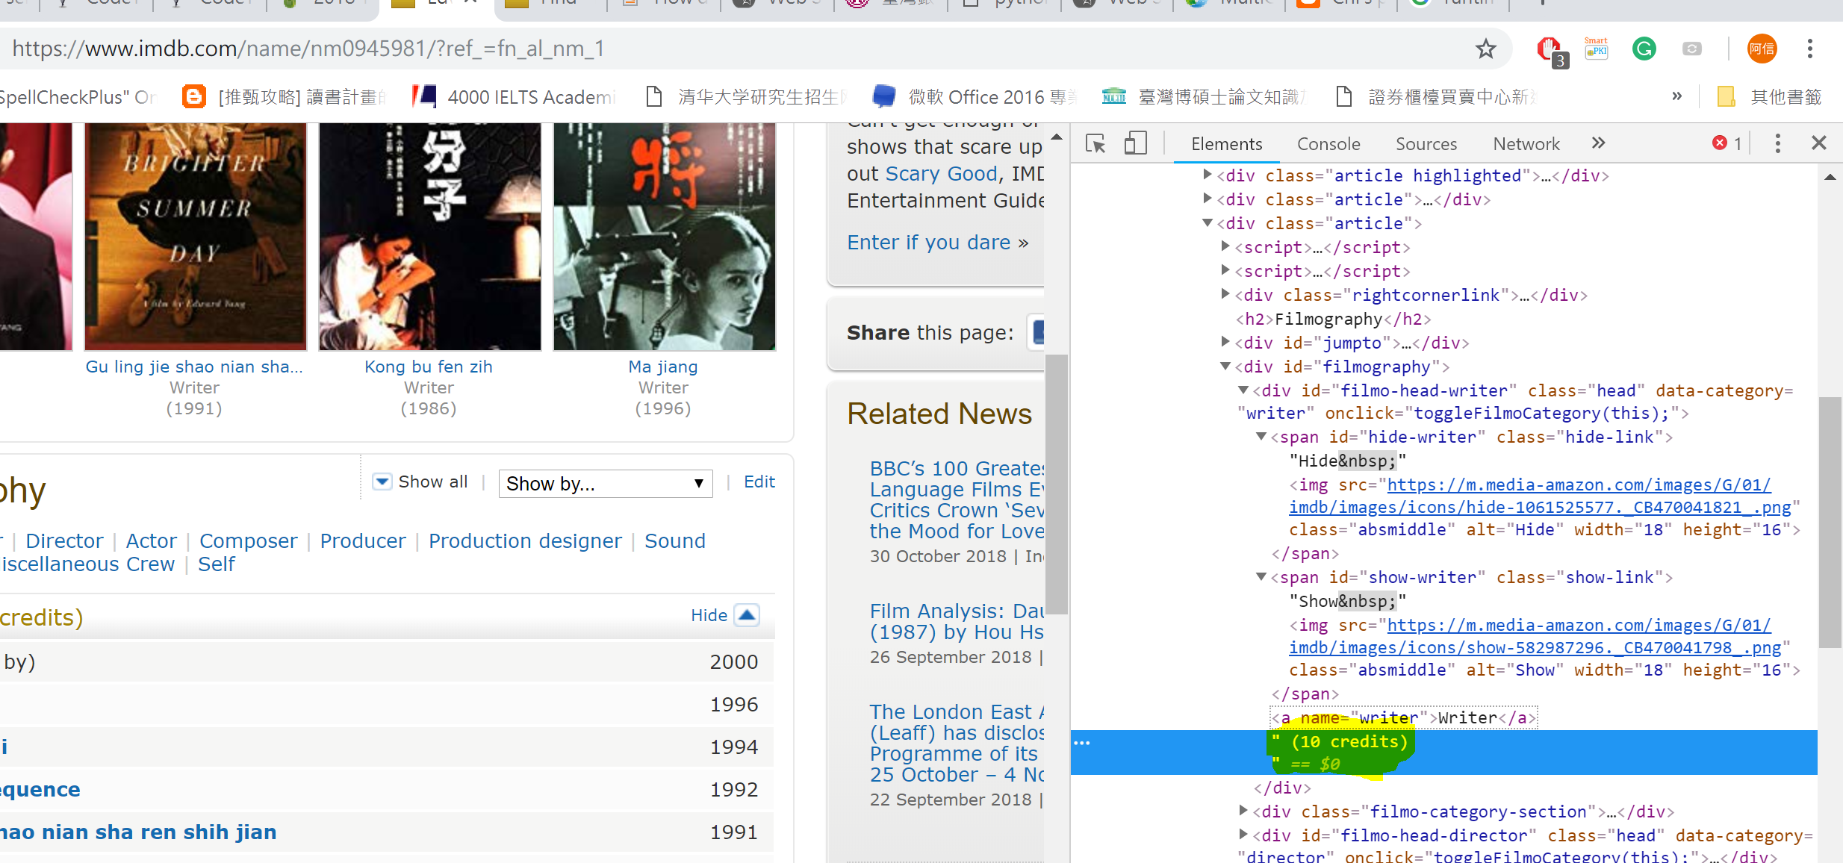Bookmark this page with the star icon
Viewport: 1843px width, 863px height.
pyautogui.click(x=1485, y=49)
